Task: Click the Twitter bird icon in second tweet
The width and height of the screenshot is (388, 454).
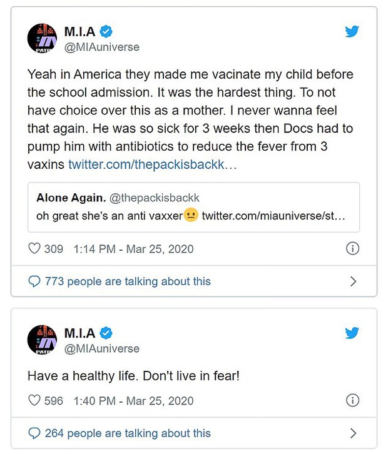Action: (352, 333)
